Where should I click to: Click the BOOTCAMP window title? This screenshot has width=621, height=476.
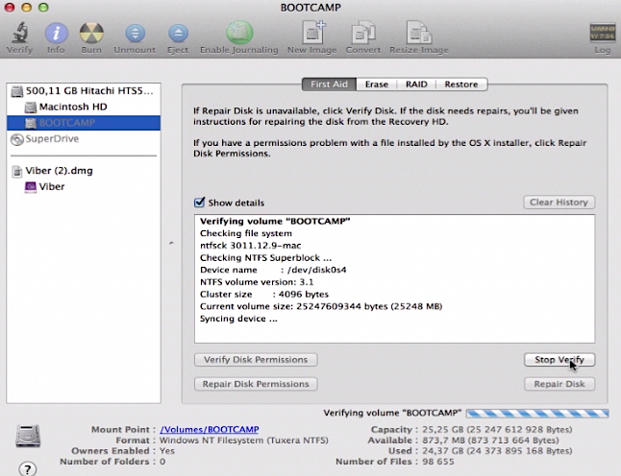tap(310, 8)
